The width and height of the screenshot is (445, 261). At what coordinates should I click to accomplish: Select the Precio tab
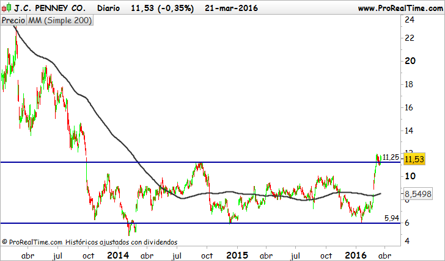[x=13, y=20]
